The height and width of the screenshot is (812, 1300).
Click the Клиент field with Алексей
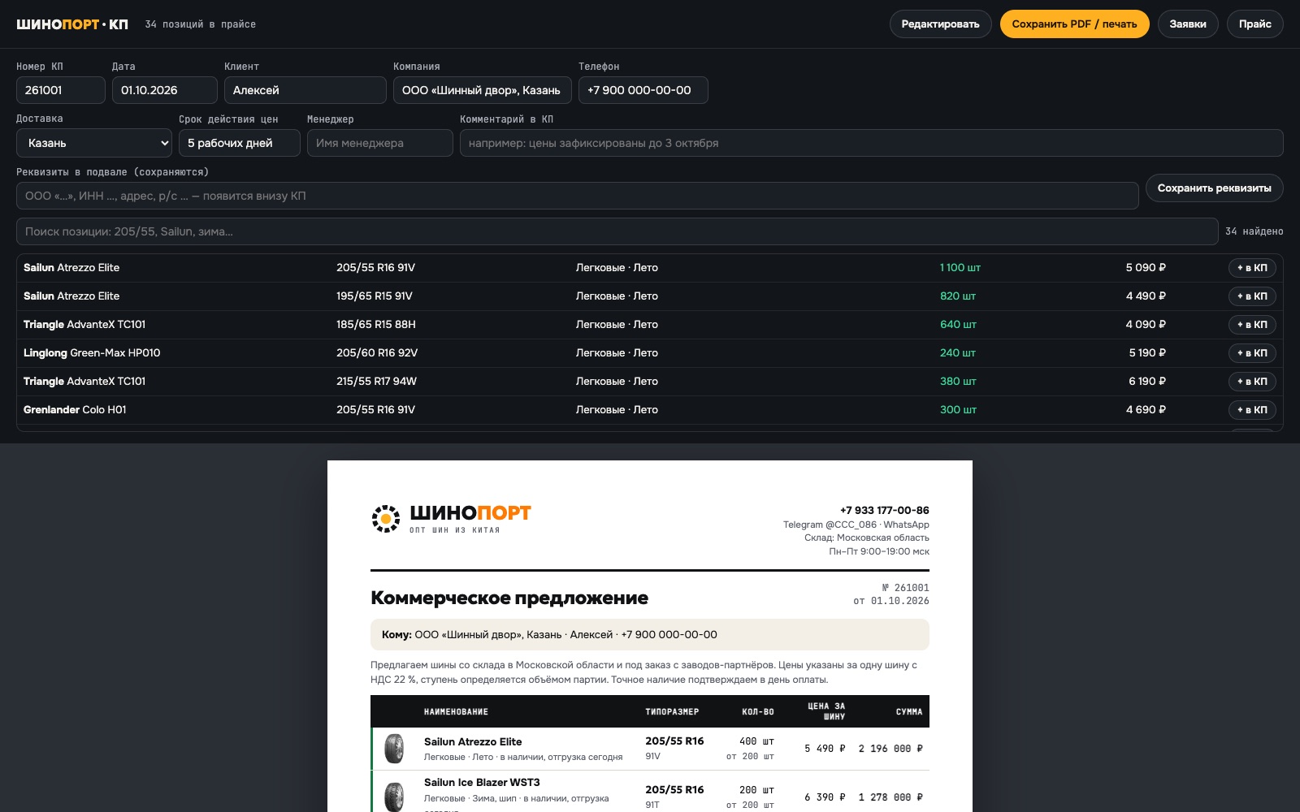click(305, 90)
